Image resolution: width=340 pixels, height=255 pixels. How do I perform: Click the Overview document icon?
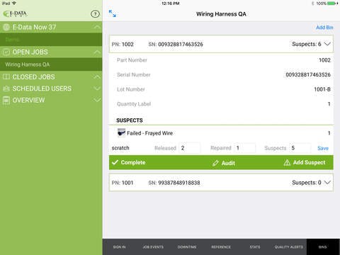pos(6,100)
